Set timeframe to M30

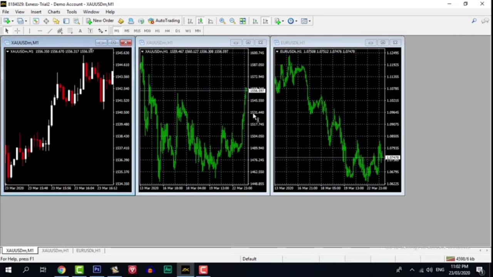click(147, 31)
